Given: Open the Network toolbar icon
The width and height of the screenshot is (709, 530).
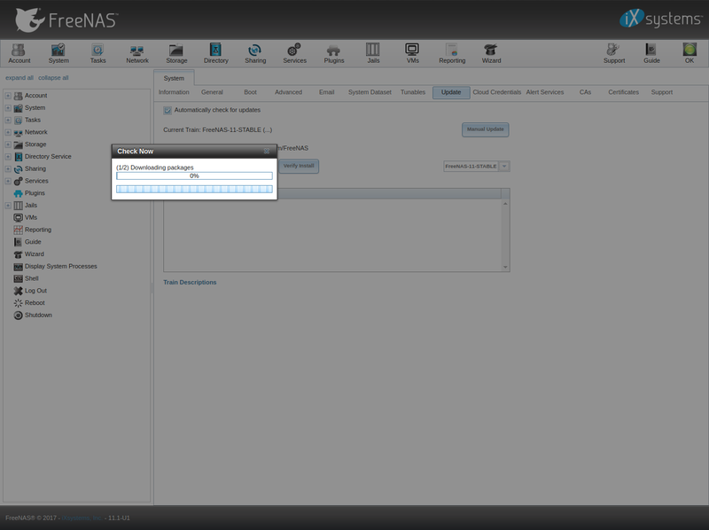Looking at the screenshot, I should point(137,53).
